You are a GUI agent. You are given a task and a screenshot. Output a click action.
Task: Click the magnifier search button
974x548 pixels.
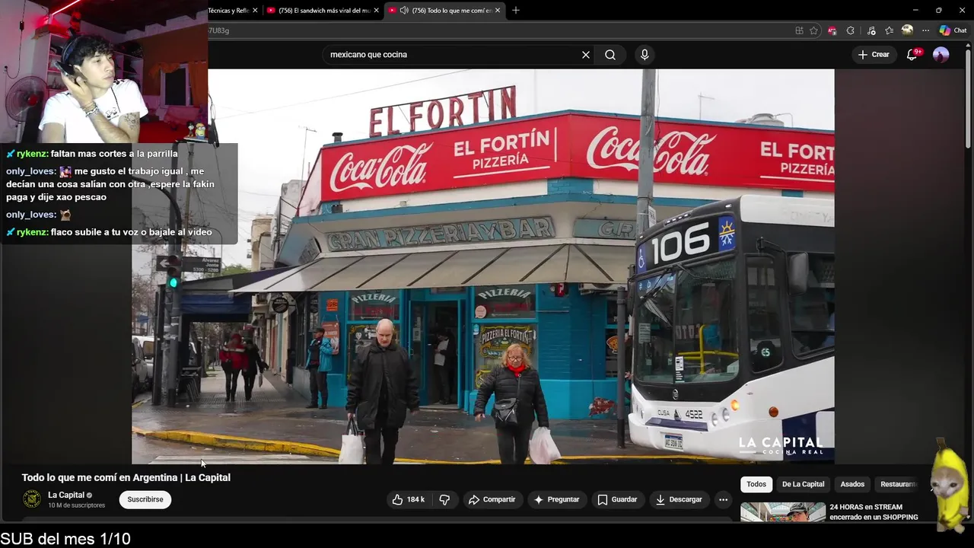coord(610,55)
